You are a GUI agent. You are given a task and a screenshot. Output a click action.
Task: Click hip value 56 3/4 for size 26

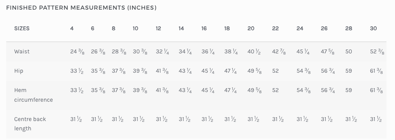click(328, 71)
